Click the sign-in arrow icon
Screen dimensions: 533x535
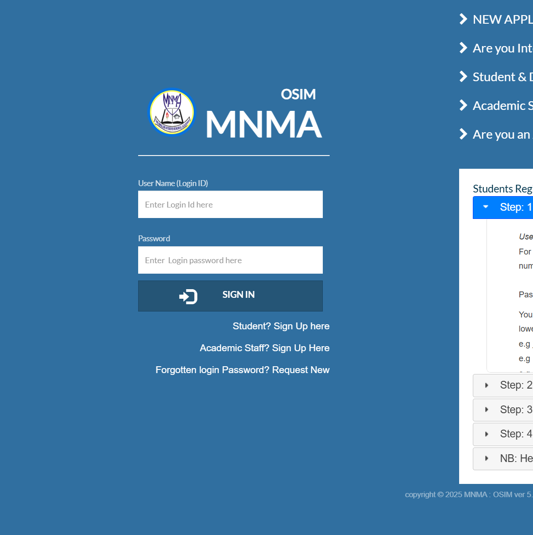click(x=188, y=296)
